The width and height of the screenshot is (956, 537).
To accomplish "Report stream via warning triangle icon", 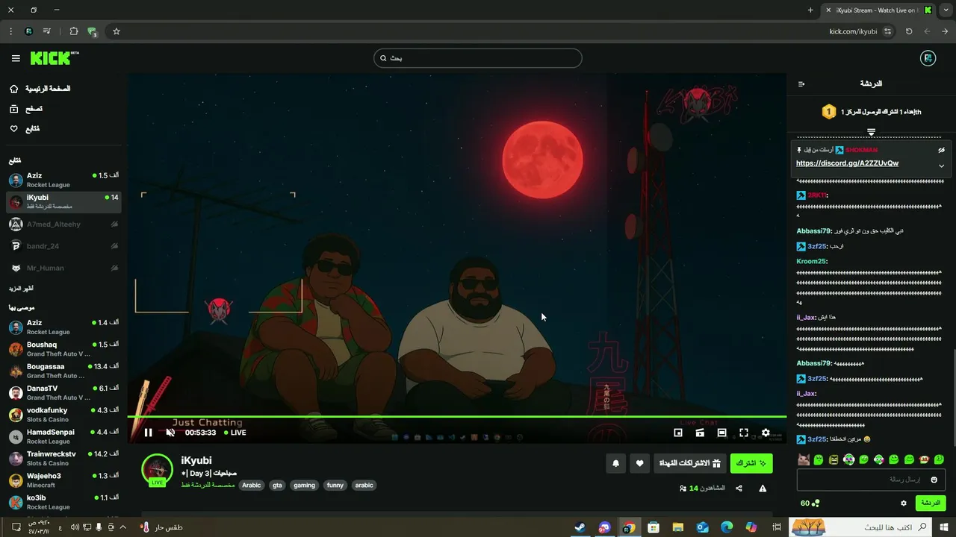I will [763, 489].
